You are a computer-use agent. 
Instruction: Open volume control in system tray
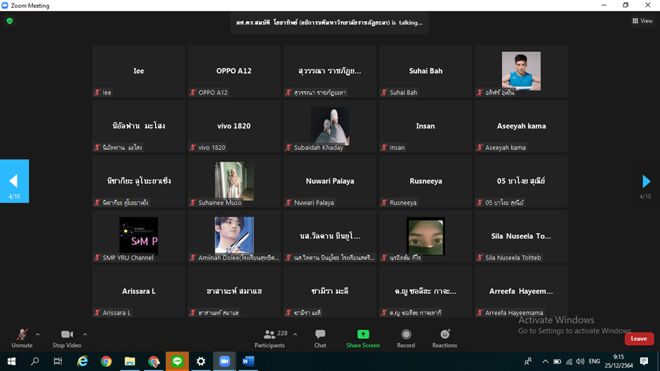click(x=581, y=361)
